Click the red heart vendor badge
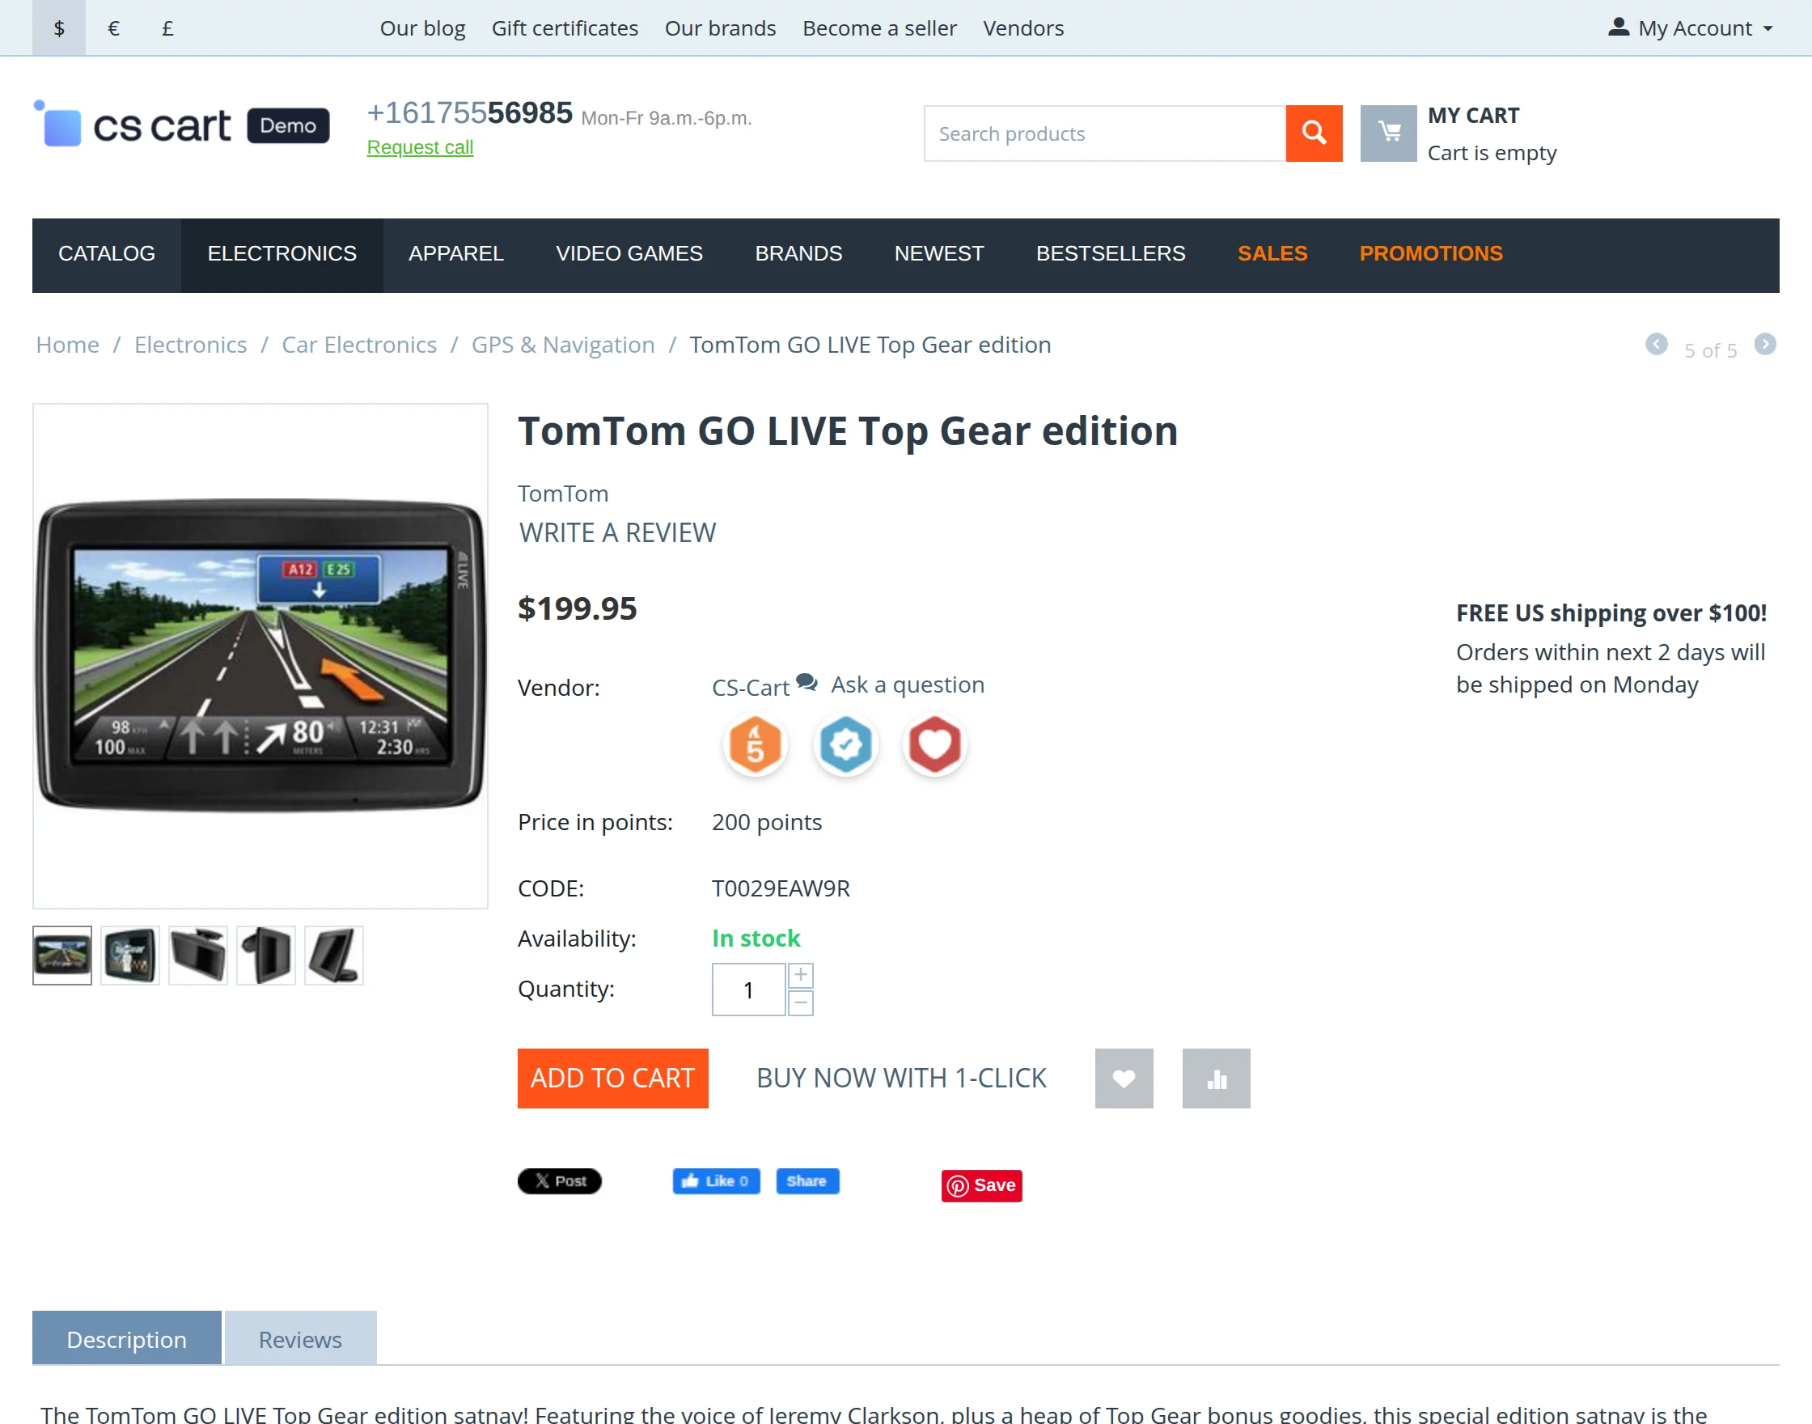The image size is (1812, 1424). tap(934, 744)
